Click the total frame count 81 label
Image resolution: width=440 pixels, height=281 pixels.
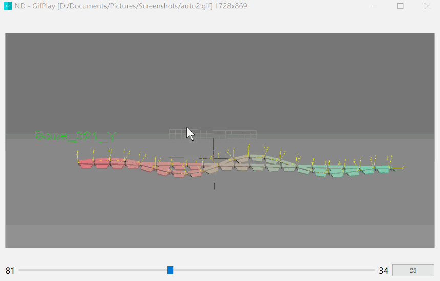click(x=10, y=271)
